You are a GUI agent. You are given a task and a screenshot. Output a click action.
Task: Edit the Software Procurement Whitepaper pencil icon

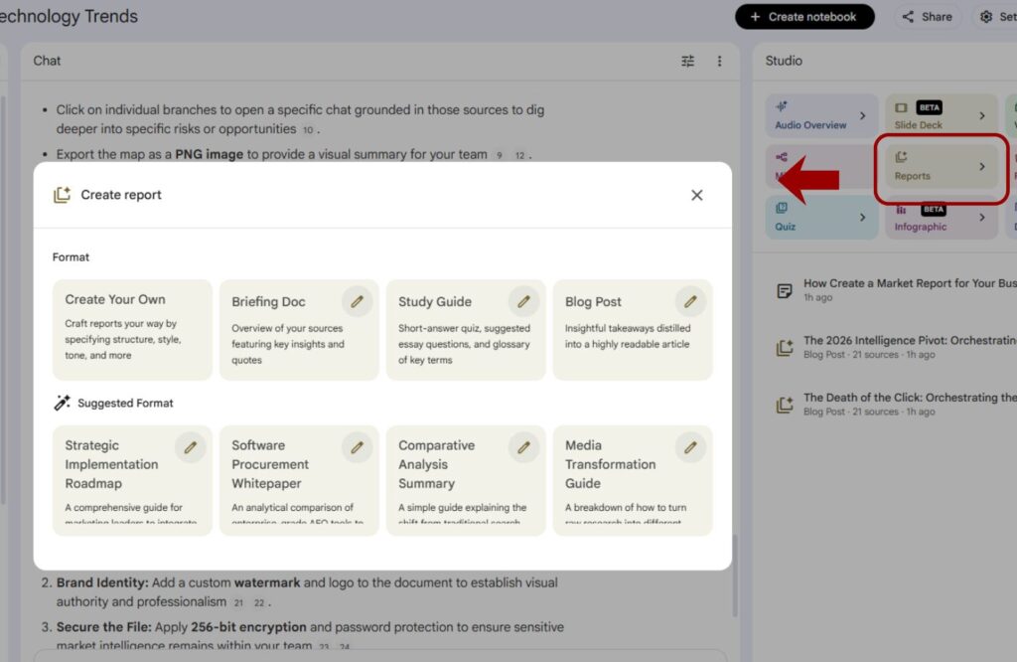click(x=357, y=447)
